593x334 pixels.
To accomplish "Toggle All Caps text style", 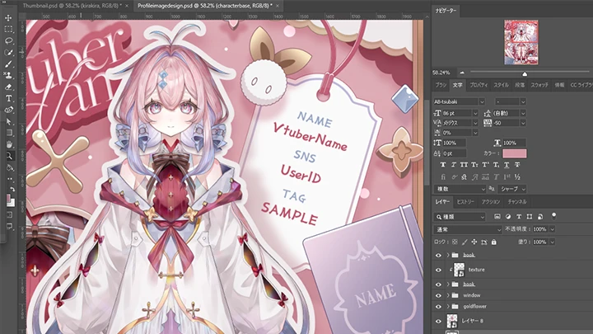I will coord(464,165).
